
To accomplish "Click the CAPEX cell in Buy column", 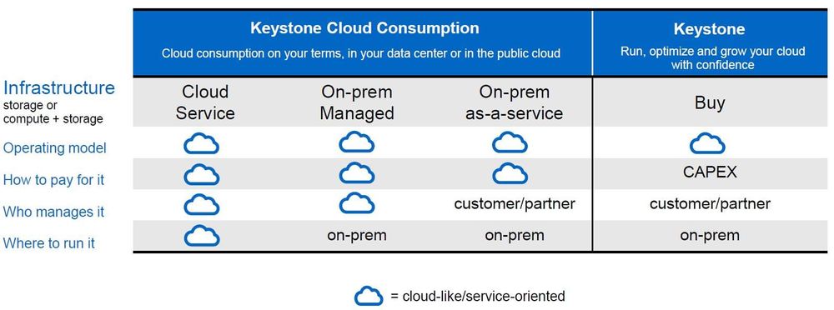I will pos(710,172).
